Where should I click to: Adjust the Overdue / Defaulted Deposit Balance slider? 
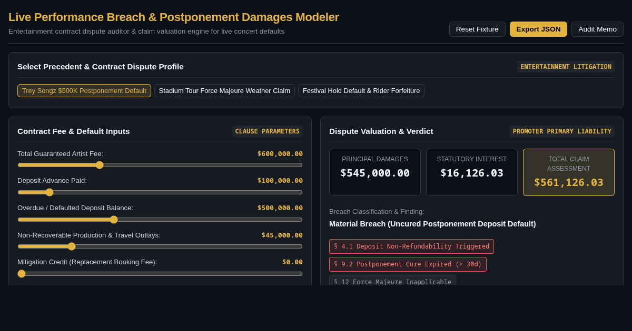160,220
